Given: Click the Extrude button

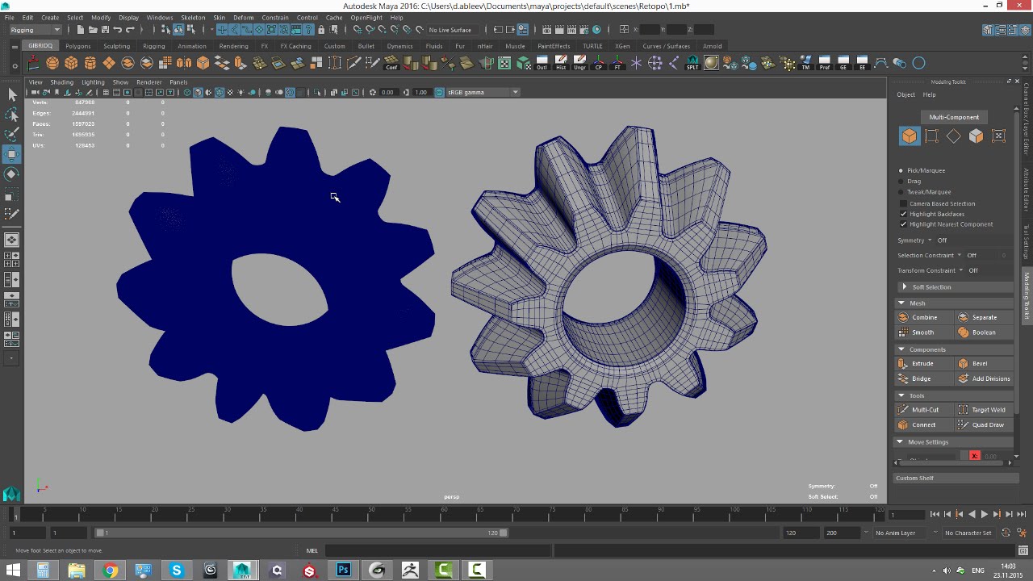Looking at the screenshot, I should tap(924, 363).
